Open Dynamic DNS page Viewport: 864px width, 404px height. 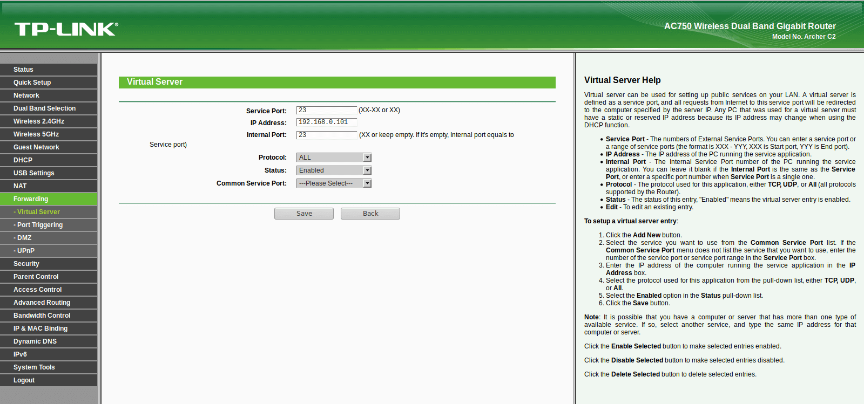[x=49, y=341]
